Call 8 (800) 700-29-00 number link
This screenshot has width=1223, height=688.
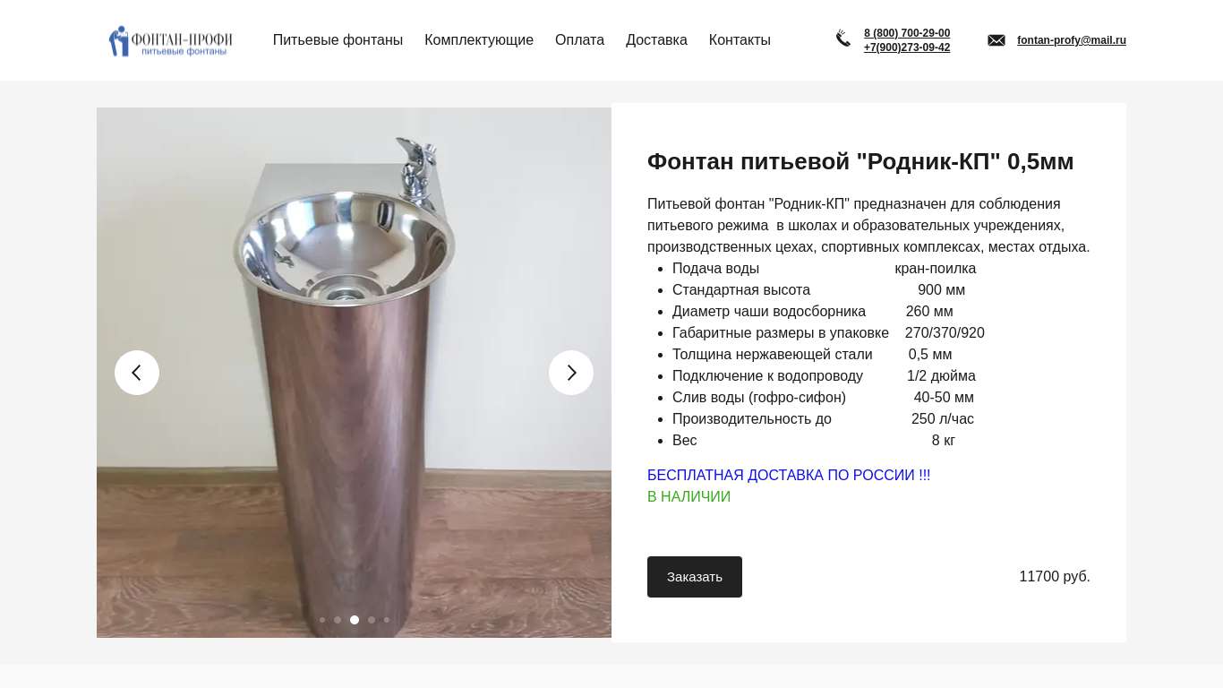tap(907, 33)
